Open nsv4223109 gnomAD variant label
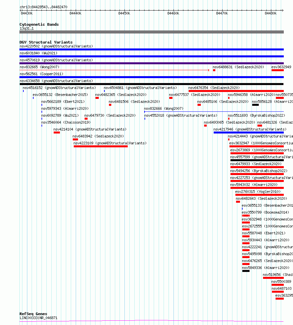The width and height of the screenshot is (293, 325). (x=110, y=143)
